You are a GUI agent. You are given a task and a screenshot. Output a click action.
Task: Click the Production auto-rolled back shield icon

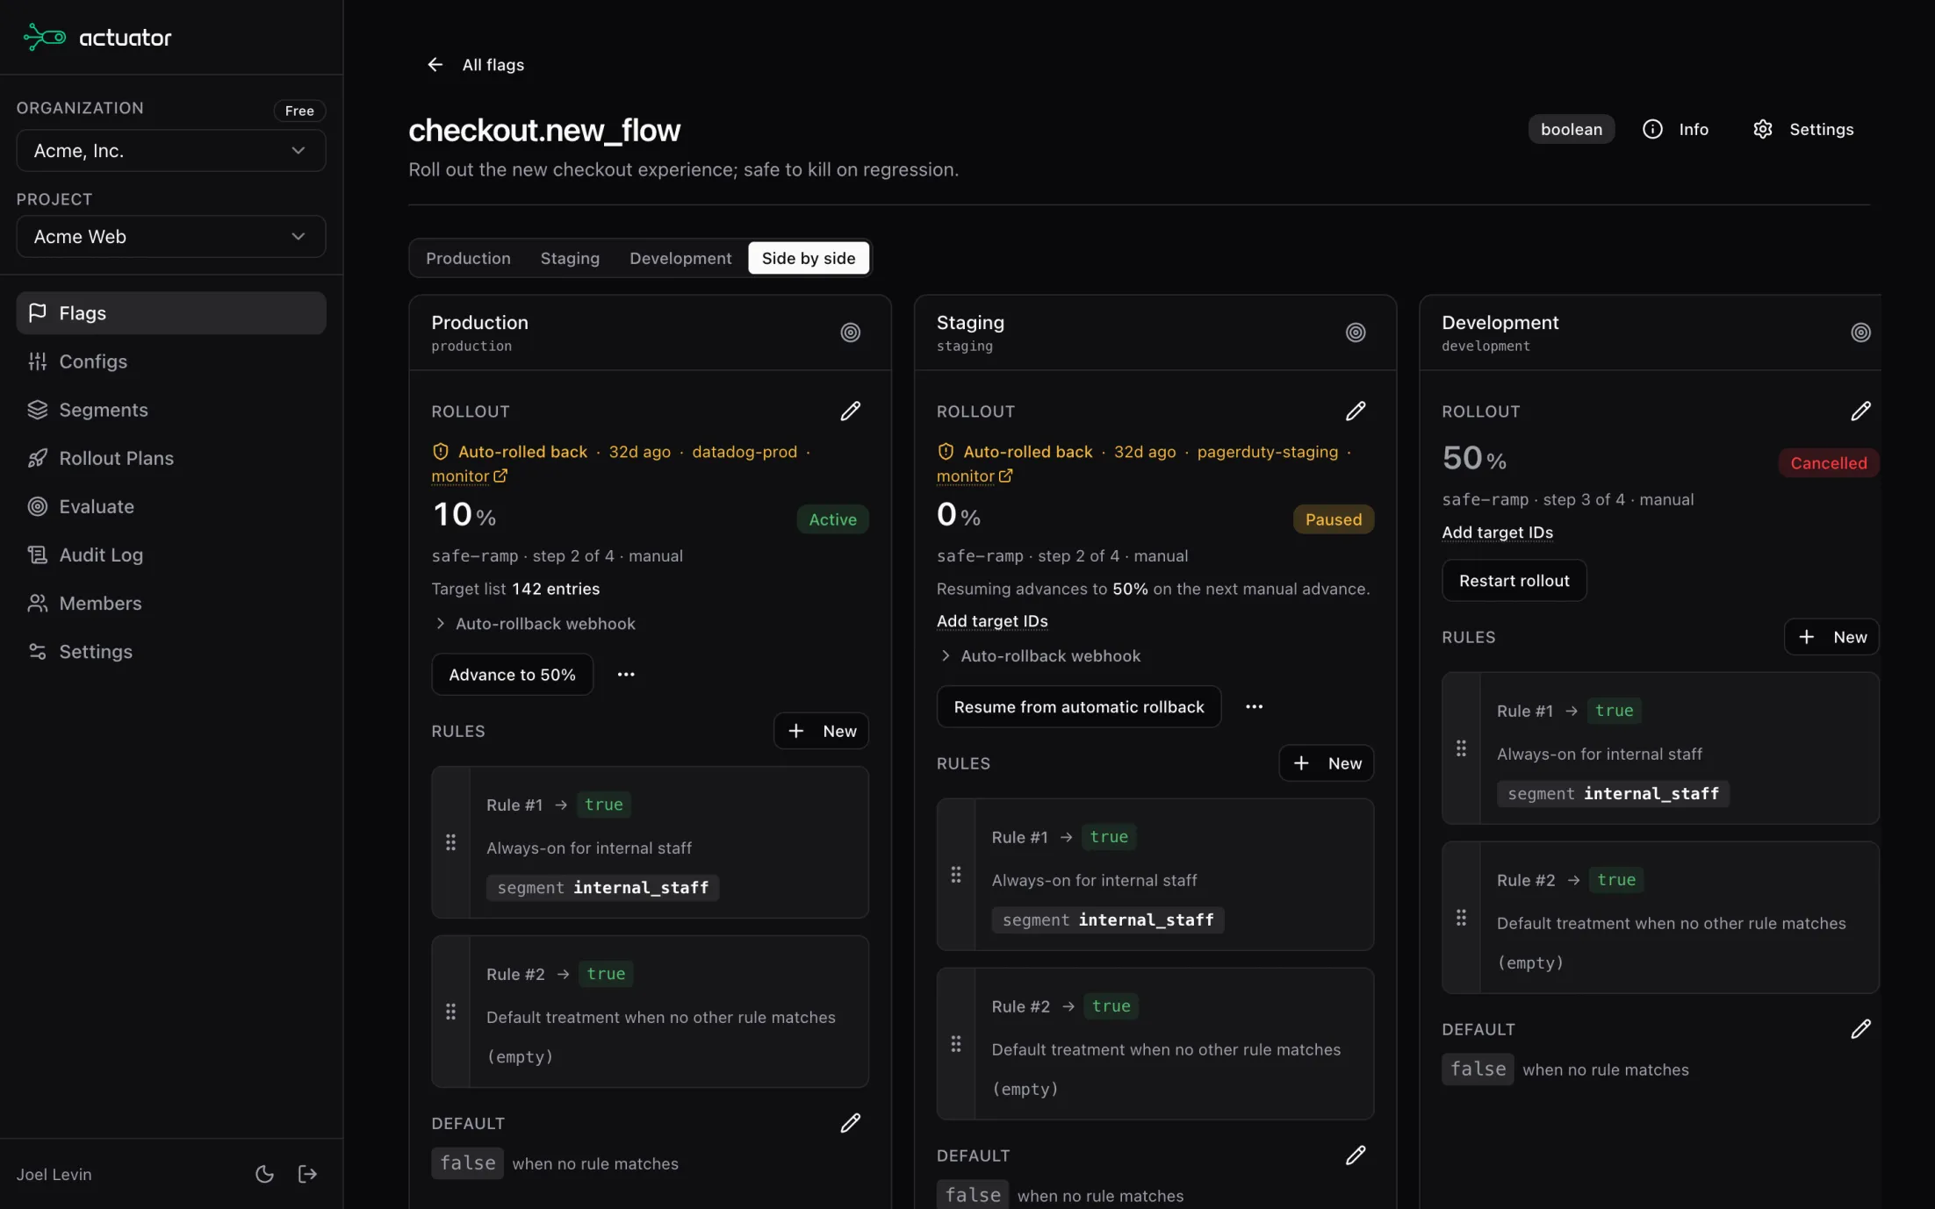(440, 451)
